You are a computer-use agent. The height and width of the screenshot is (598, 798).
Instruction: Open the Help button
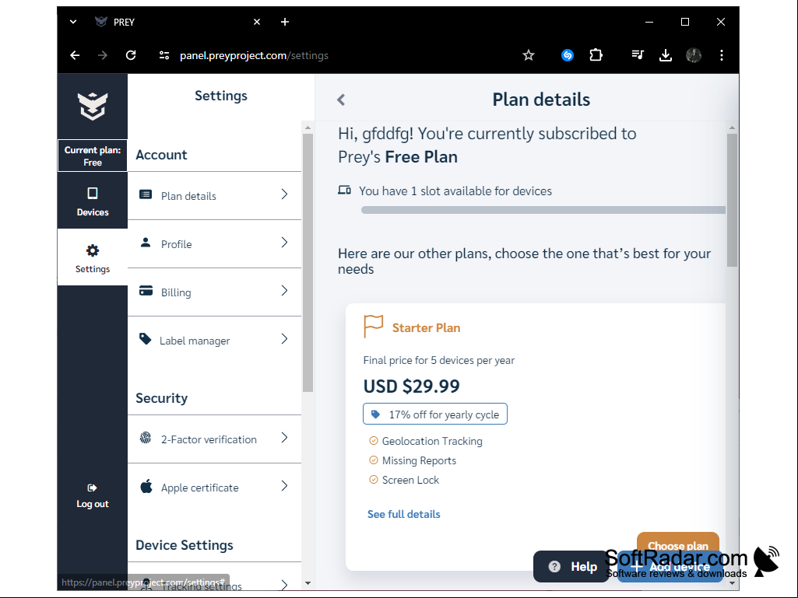coord(572,566)
